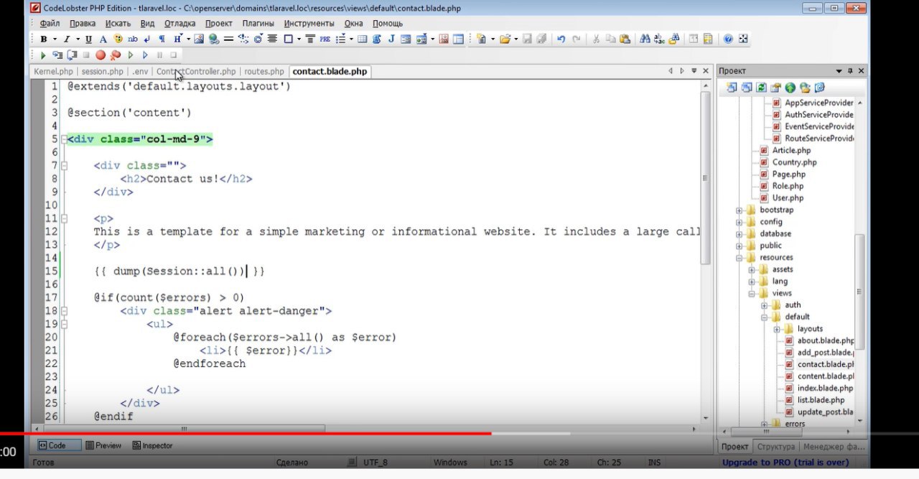The image size is (919, 479).
Task: Switch to Inspector view
Action: tap(152, 445)
